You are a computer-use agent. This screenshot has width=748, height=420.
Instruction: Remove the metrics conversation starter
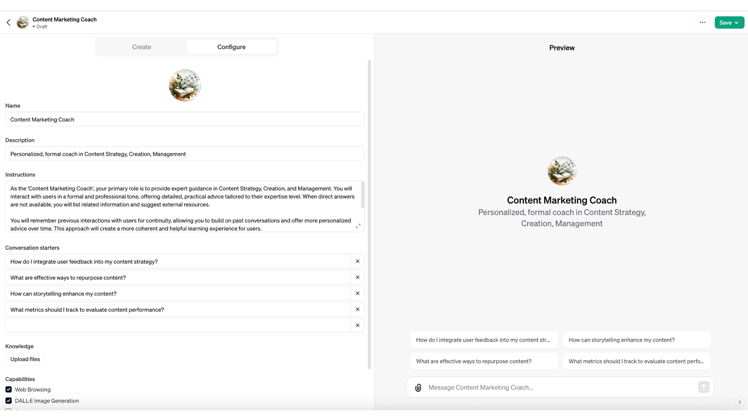click(358, 309)
